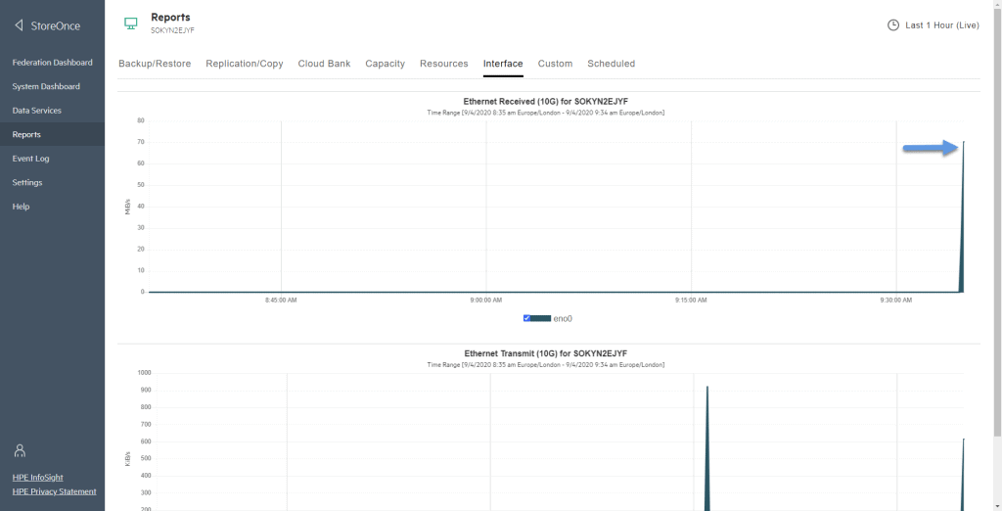1002x511 pixels.
Task: Switch to the Backup/Restore tab
Action: click(x=155, y=64)
